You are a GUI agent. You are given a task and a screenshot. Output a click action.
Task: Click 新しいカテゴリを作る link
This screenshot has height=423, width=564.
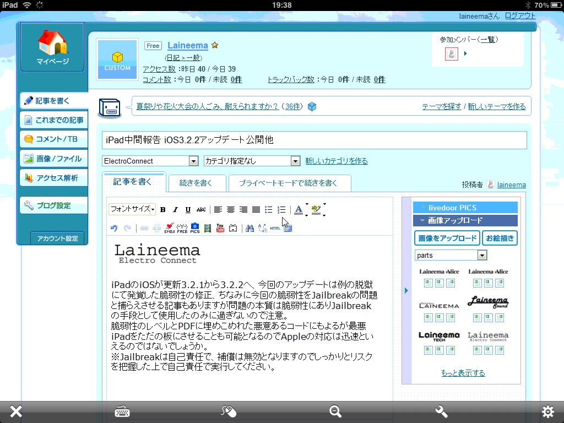337,161
